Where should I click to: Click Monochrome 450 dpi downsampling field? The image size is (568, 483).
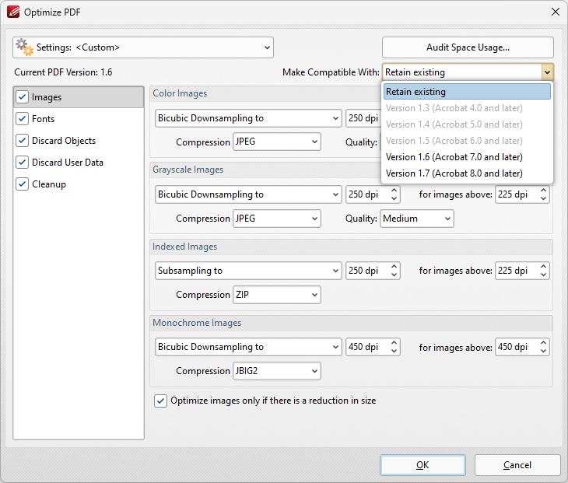367,347
